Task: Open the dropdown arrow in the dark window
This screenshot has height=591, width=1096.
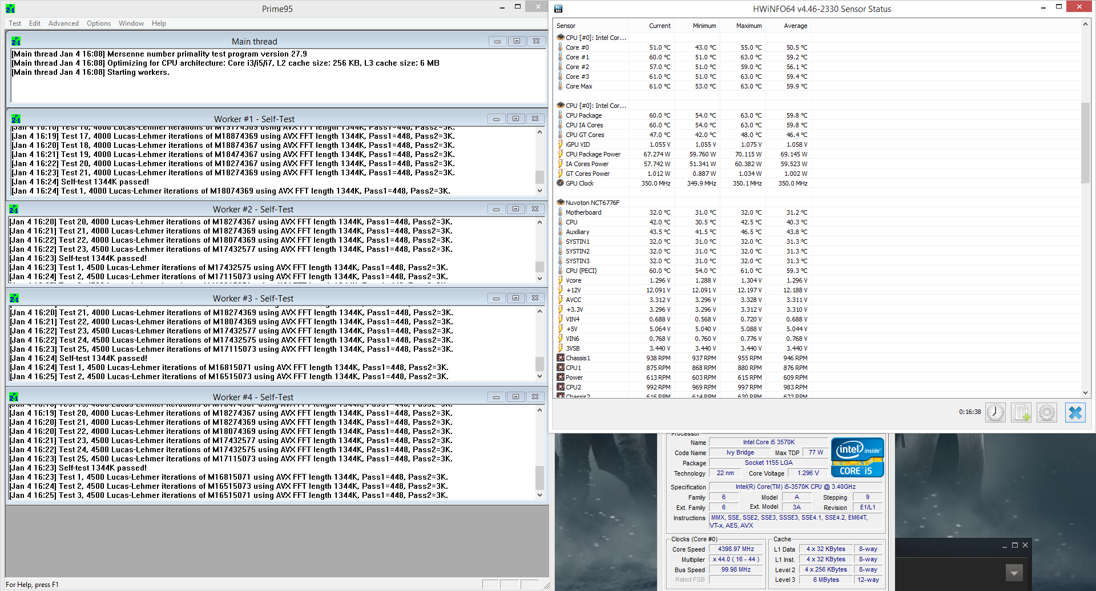Action: (x=1014, y=573)
